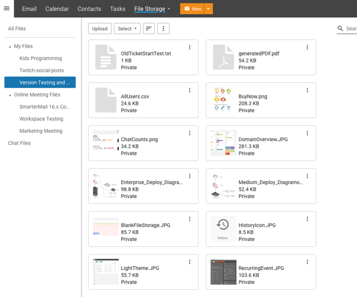The image size is (357, 297).
Task: Click the search magnifier icon
Action: 340,29
